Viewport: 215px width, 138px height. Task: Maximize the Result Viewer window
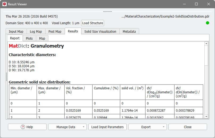tap(196, 4)
